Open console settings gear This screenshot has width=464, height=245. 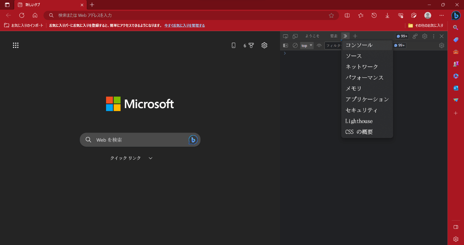pos(441,45)
